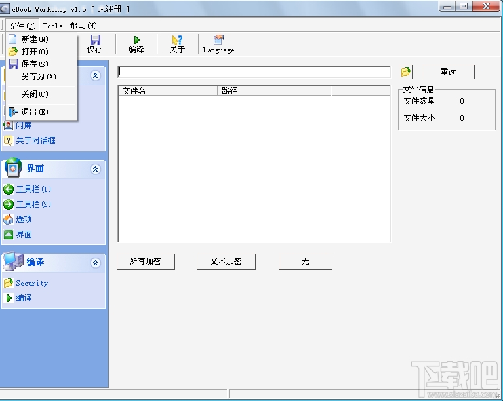Open Toolbar 1 (工具栏(1)) sidebar item

[28, 189]
